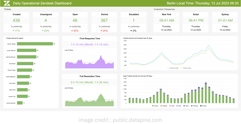Screen dimensions: 241x124
Task: Click the red down arrow under Solved
Action: click(101, 31)
